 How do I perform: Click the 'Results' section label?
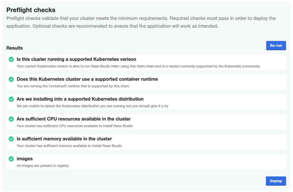click(15, 48)
